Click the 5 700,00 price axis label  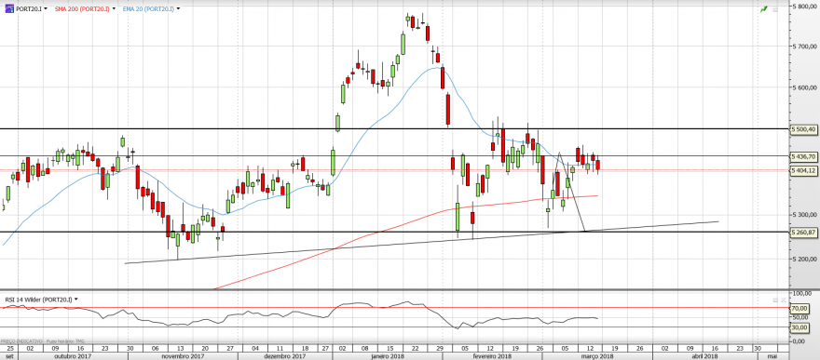click(x=805, y=47)
